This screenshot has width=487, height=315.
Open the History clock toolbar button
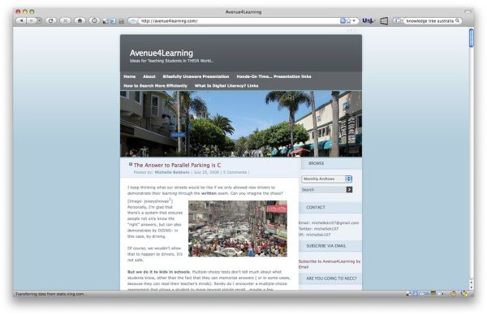[94, 21]
